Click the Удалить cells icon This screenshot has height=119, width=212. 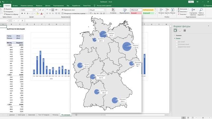click(167, 10)
